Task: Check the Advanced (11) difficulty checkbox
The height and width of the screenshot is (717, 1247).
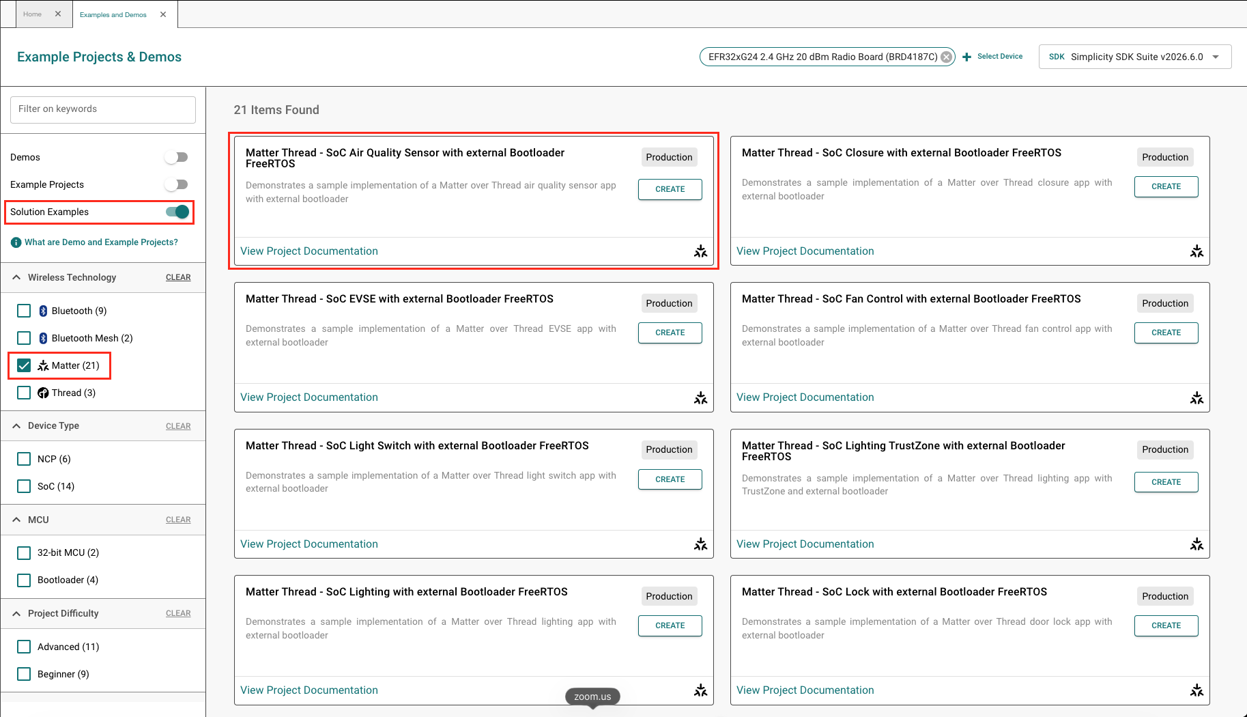Action: click(24, 647)
